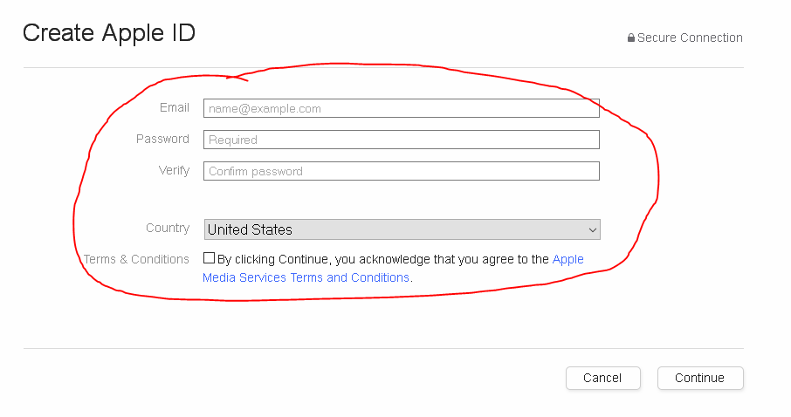Select the Verify confirm password field
The width and height of the screenshot is (791, 417).
401,171
